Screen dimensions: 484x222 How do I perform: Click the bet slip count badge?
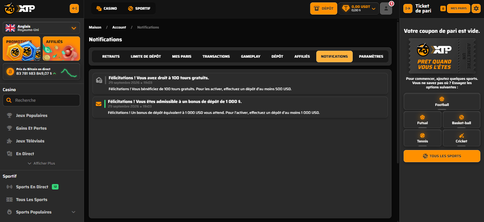443,9
